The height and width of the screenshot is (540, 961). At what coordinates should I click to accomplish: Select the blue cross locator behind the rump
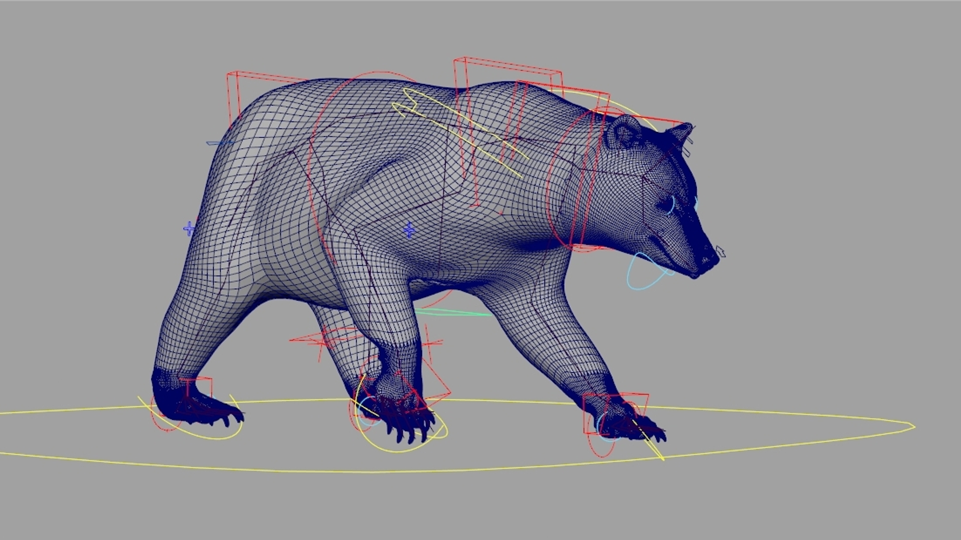189,229
